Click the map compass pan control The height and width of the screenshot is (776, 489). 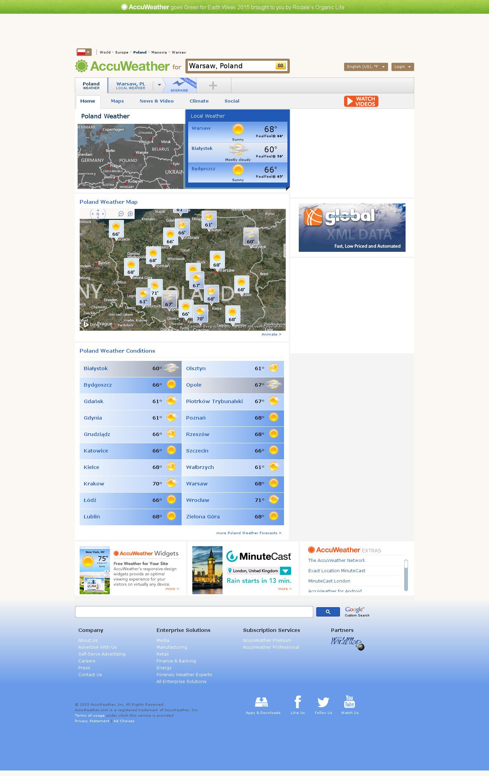pos(98,214)
